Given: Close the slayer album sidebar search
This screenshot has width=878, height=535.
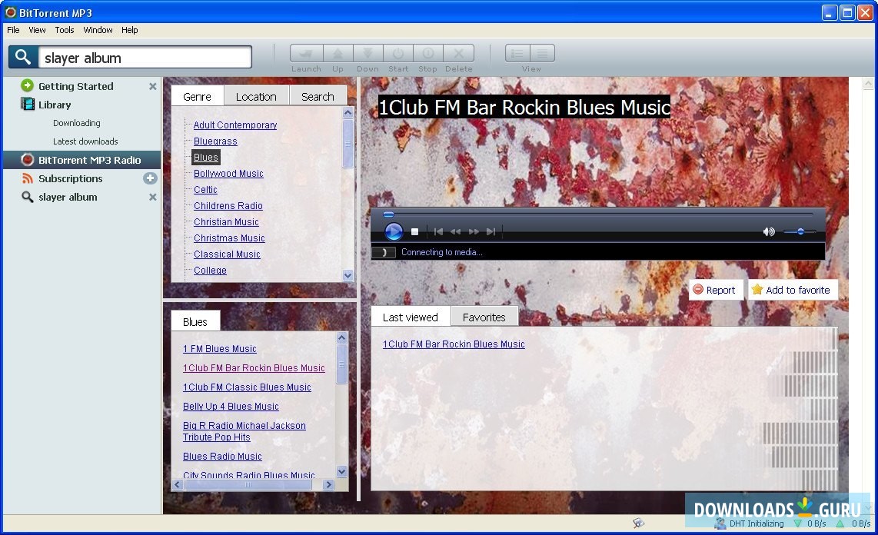Looking at the screenshot, I should click(152, 197).
